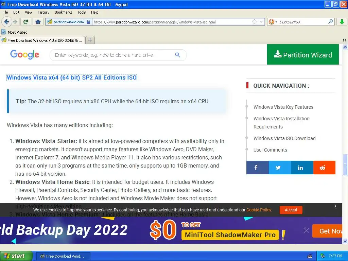Screen dimensions: 348x261
Task: Open the browser home page icon
Action: [38, 22]
